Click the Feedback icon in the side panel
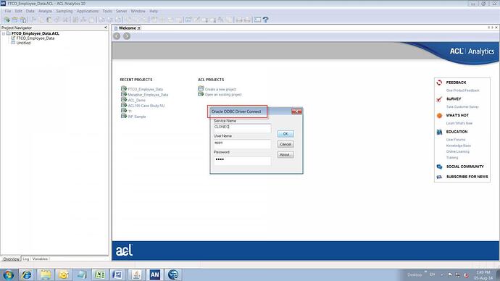Screen dimensions: 500x281 coord(439,83)
